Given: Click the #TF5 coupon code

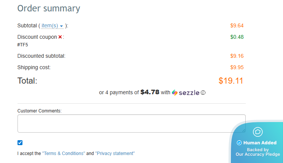Looking at the screenshot, I should coord(23,45).
